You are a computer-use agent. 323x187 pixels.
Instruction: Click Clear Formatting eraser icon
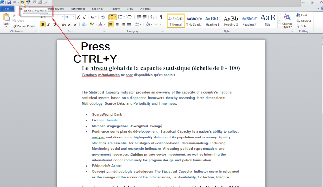point(103,17)
